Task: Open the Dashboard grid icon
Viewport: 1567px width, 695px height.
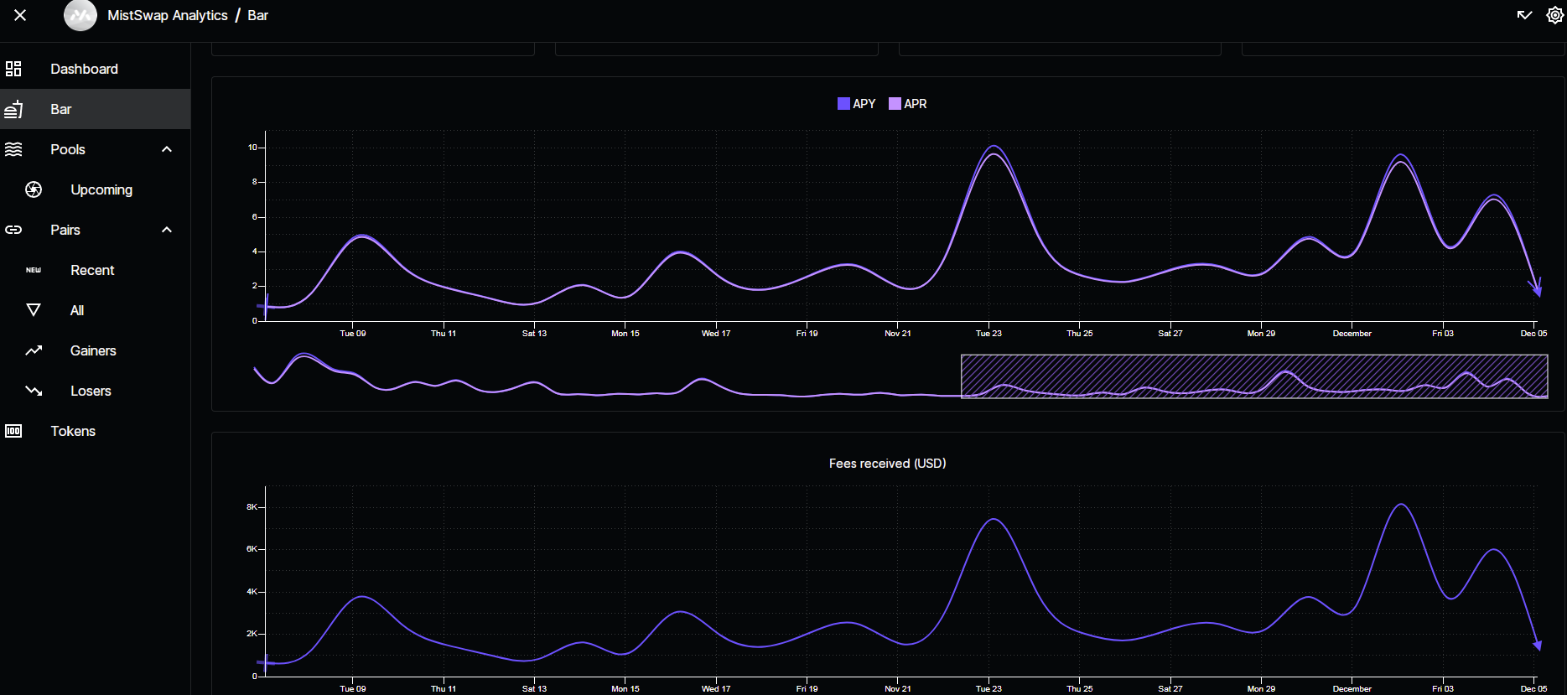Action: [x=13, y=69]
